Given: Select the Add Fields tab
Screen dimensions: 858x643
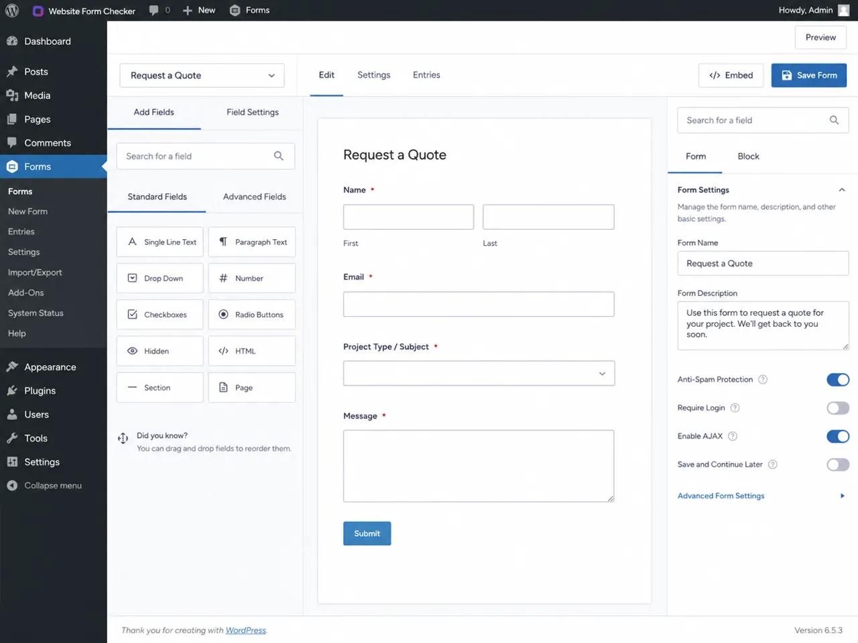Looking at the screenshot, I should click(154, 112).
